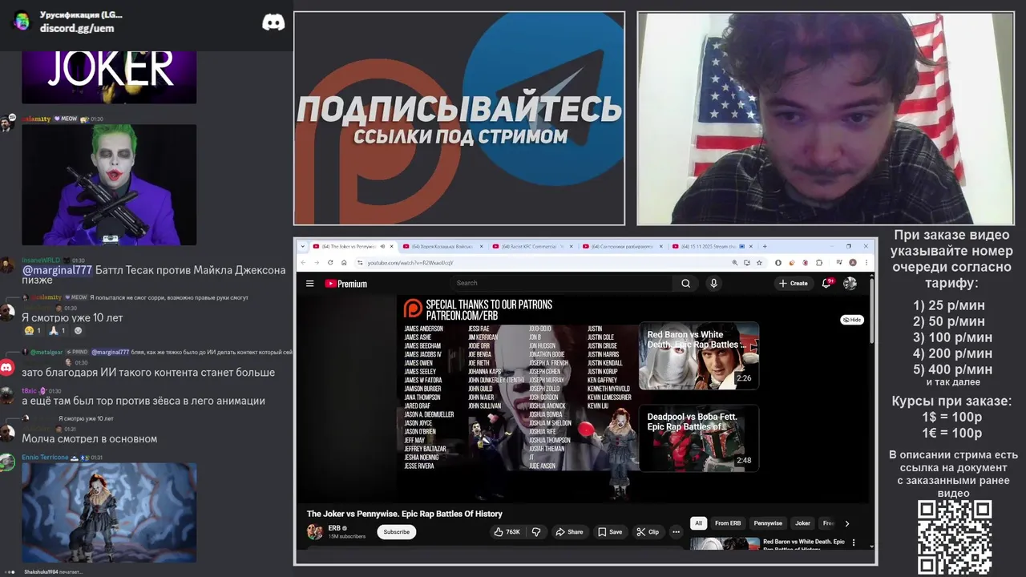Bookmark this page with the star icon
The width and height of the screenshot is (1026, 577).
pyautogui.click(x=758, y=262)
